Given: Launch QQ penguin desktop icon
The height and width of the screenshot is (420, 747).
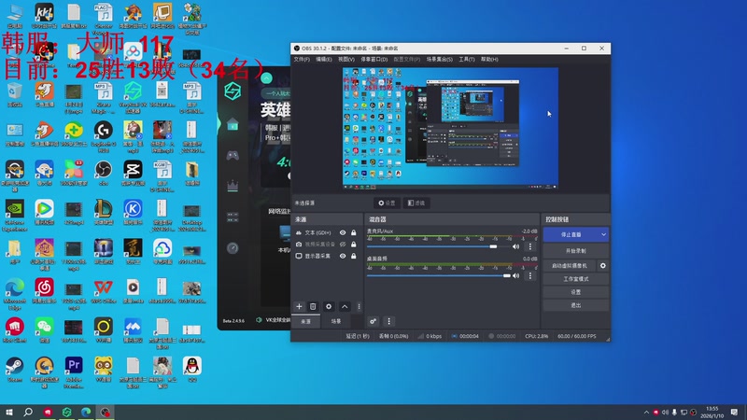Looking at the screenshot, I should (x=192, y=369).
